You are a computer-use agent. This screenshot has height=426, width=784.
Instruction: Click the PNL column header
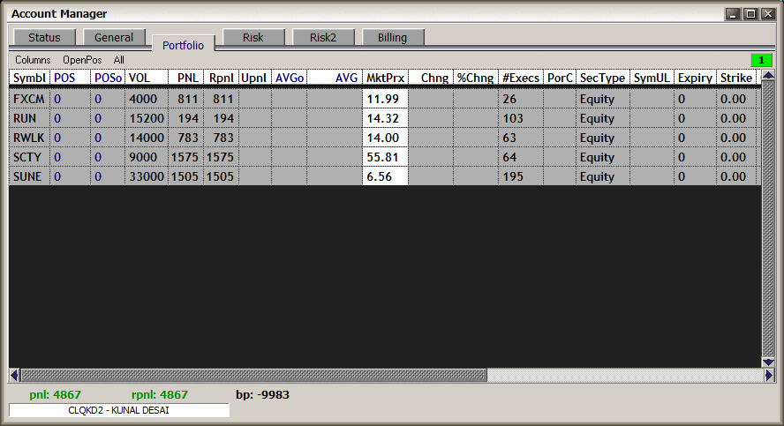coord(186,78)
